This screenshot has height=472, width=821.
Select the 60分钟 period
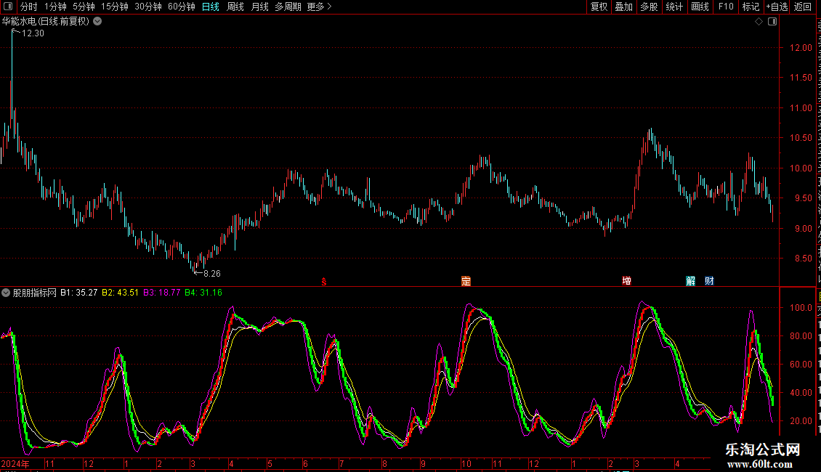(182, 7)
